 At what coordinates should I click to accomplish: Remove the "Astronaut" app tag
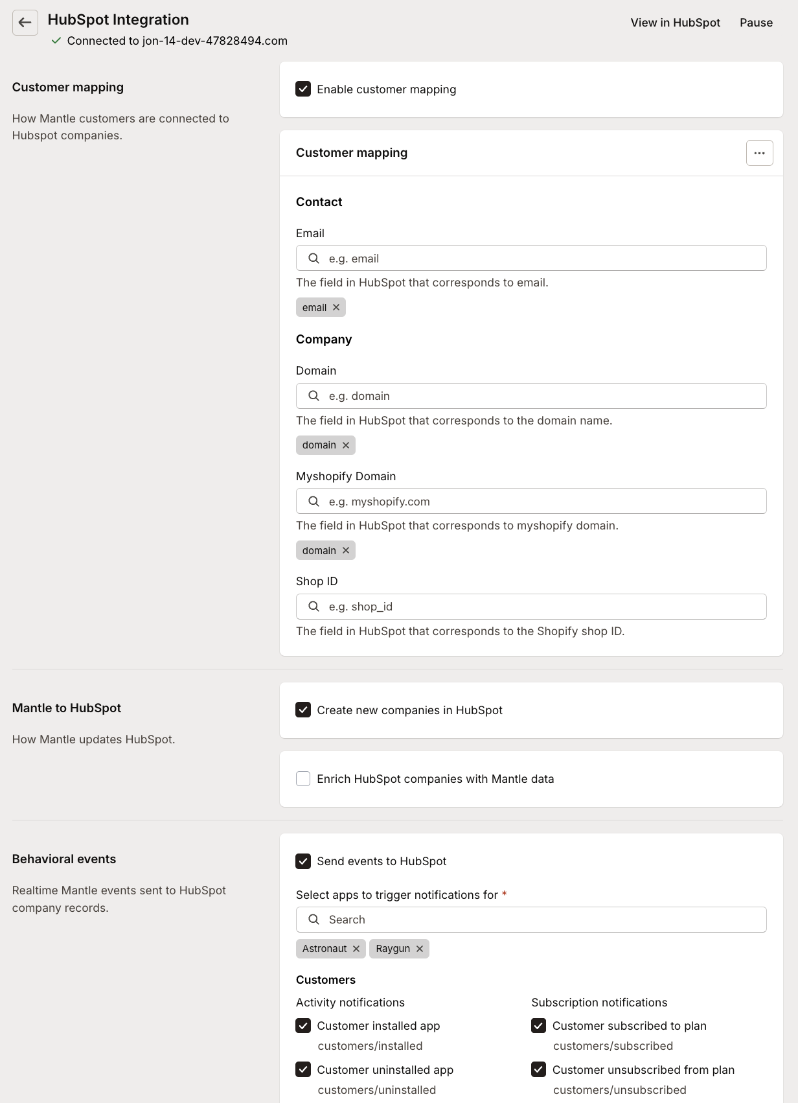pyautogui.click(x=356, y=949)
